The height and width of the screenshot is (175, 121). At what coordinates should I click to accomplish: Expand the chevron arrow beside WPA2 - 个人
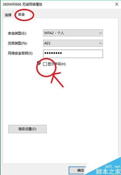coord(100,33)
